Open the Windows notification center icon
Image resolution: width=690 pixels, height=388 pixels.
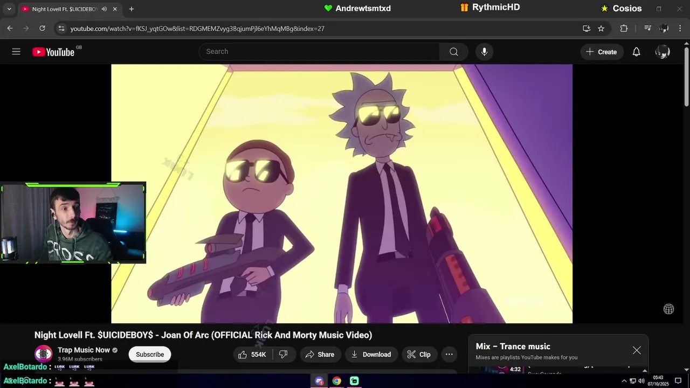(x=678, y=380)
